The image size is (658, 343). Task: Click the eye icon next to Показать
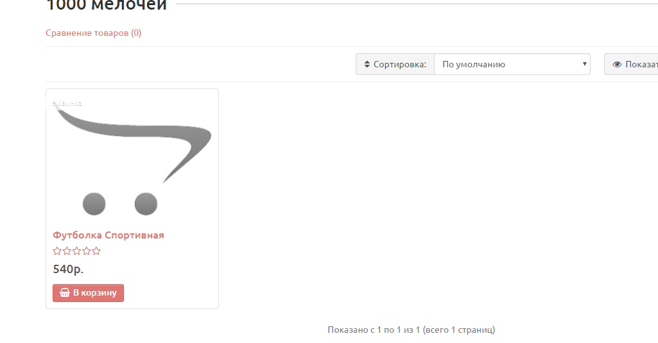coord(617,64)
